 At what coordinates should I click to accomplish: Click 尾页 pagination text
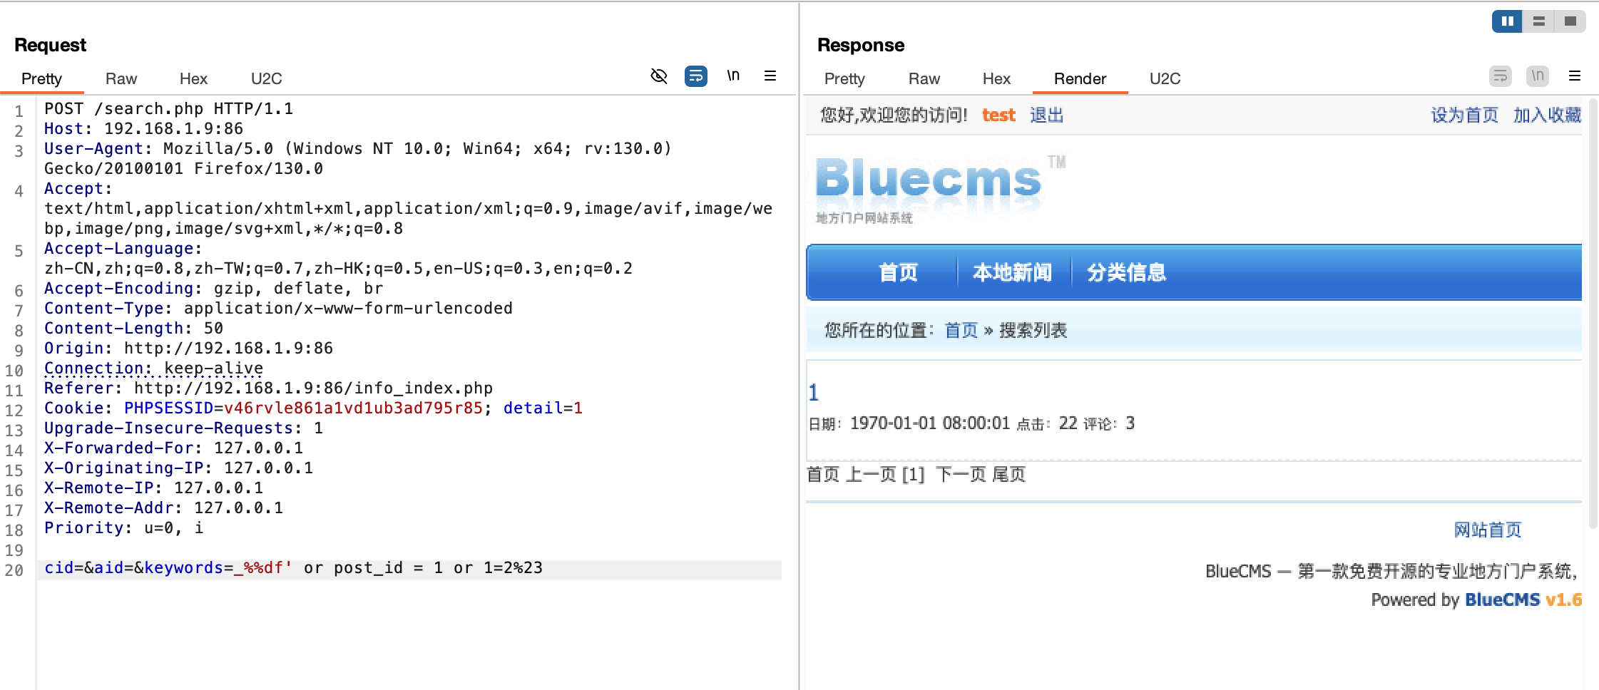pos(1009,474)
